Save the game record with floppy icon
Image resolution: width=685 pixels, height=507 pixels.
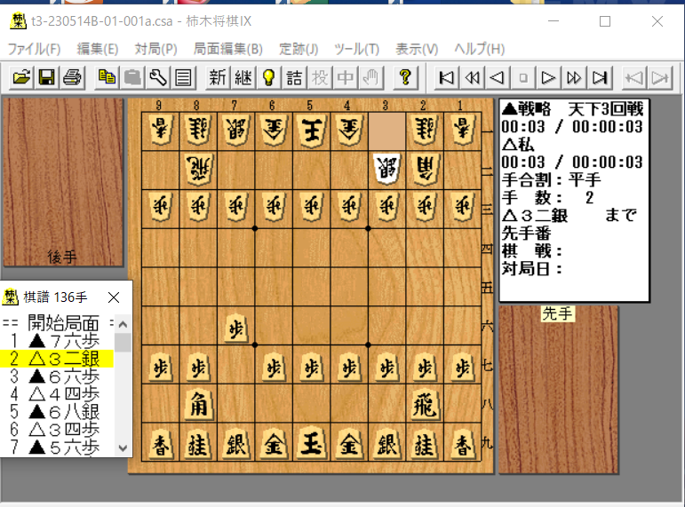pos(47,77)
